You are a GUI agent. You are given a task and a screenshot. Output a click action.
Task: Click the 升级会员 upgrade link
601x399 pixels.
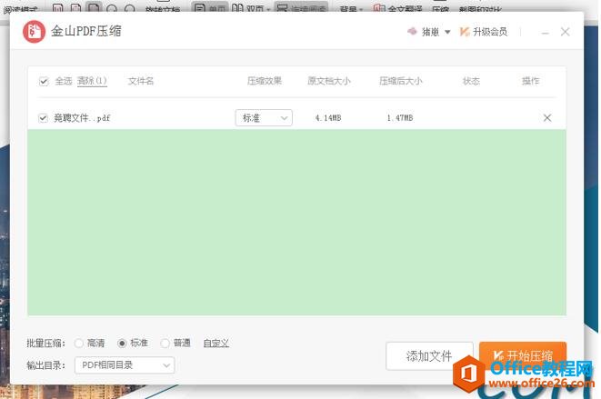[x=484, y=32]
